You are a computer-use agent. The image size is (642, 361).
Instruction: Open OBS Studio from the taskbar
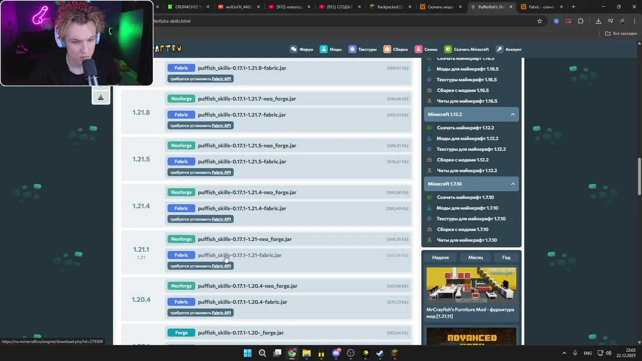click(351, 353)
